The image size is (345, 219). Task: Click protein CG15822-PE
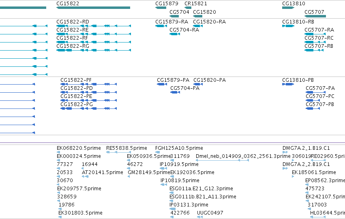[x=89, y=100]
